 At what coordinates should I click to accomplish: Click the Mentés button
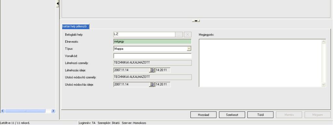[289, 115]
